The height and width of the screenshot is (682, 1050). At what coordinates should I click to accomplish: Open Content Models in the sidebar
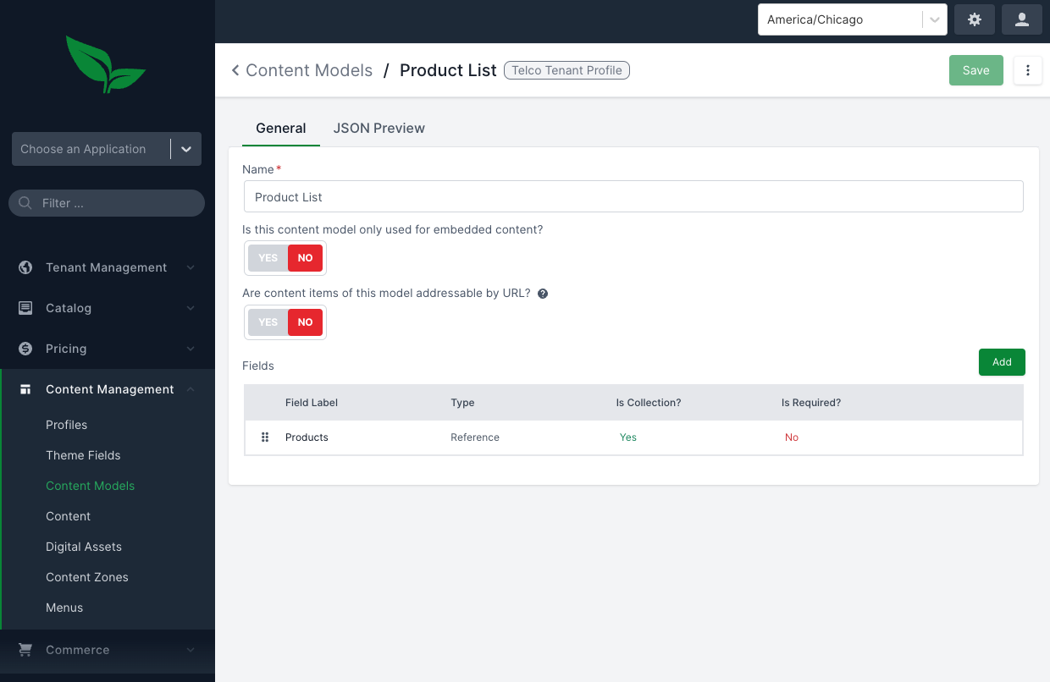[91, 486]
